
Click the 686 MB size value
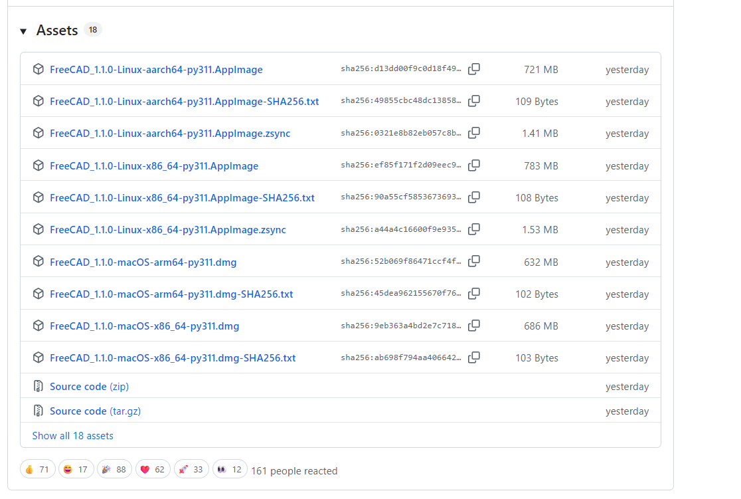click(541, 326)
